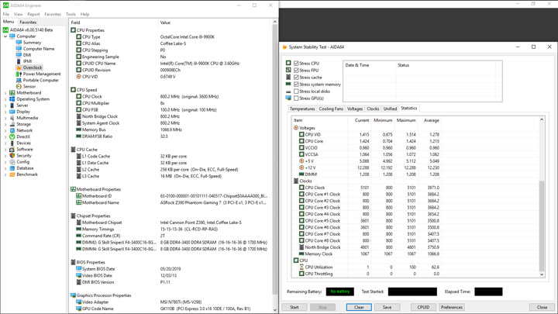Click the Sensor icon under Computer
Screen dimensions: 558x314
pyautogui.click(x=19, y=86)
